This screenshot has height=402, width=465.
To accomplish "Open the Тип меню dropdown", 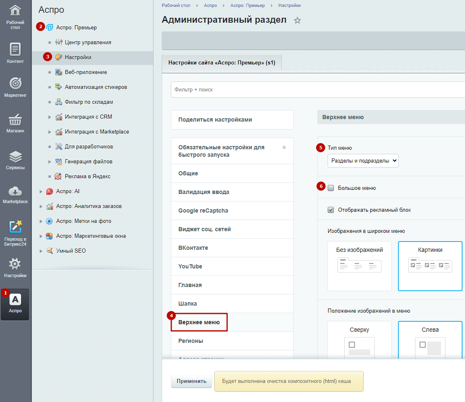I will (x=363, y=161).
